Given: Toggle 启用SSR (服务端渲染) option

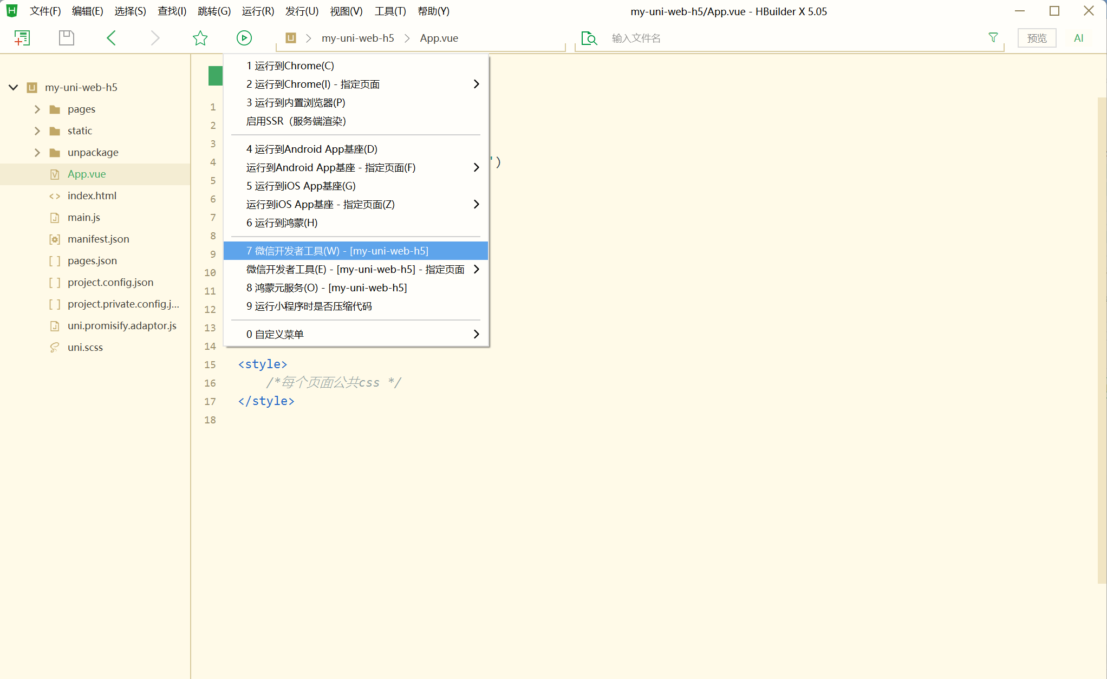Looking at the screenshot, I should (x=296, y=121).
